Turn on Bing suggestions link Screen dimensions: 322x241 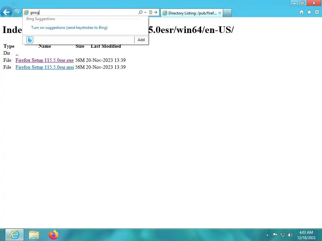[69, 28]
